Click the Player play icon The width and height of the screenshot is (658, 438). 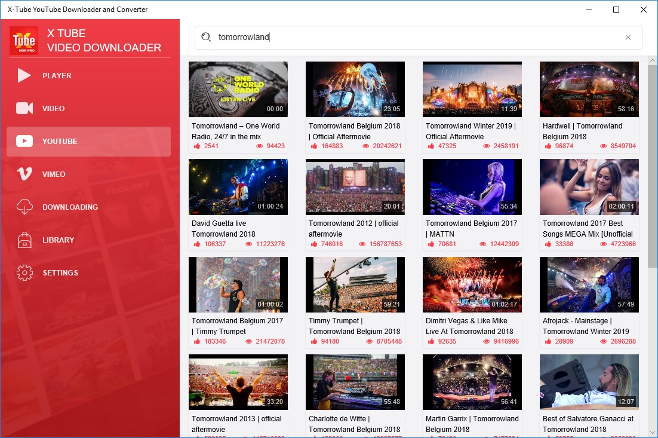(x=24, y=76)
